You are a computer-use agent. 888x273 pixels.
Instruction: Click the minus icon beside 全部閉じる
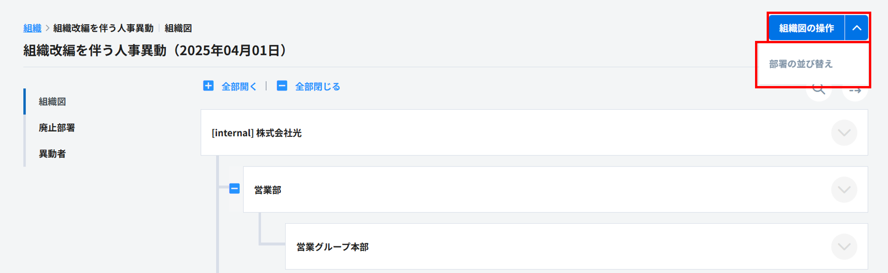tap(282, 86)
